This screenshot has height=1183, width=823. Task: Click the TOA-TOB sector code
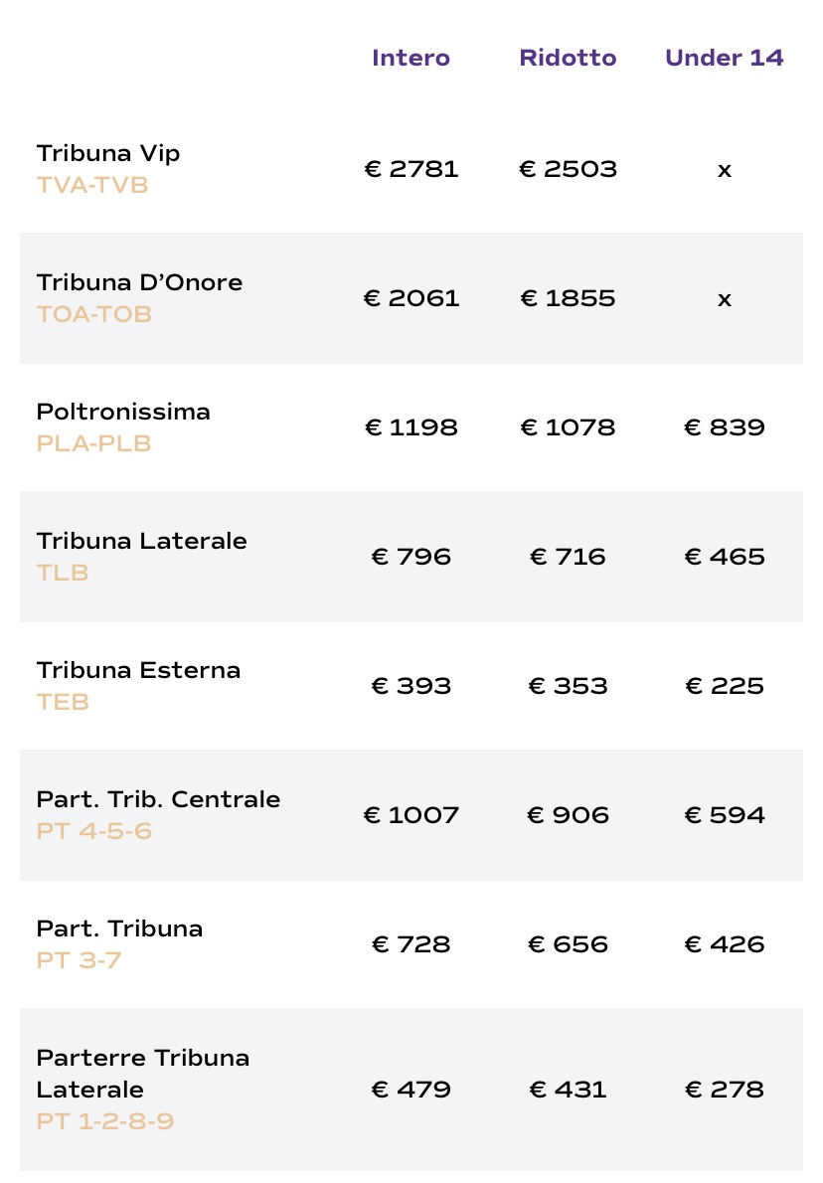(x=94, y=314)
